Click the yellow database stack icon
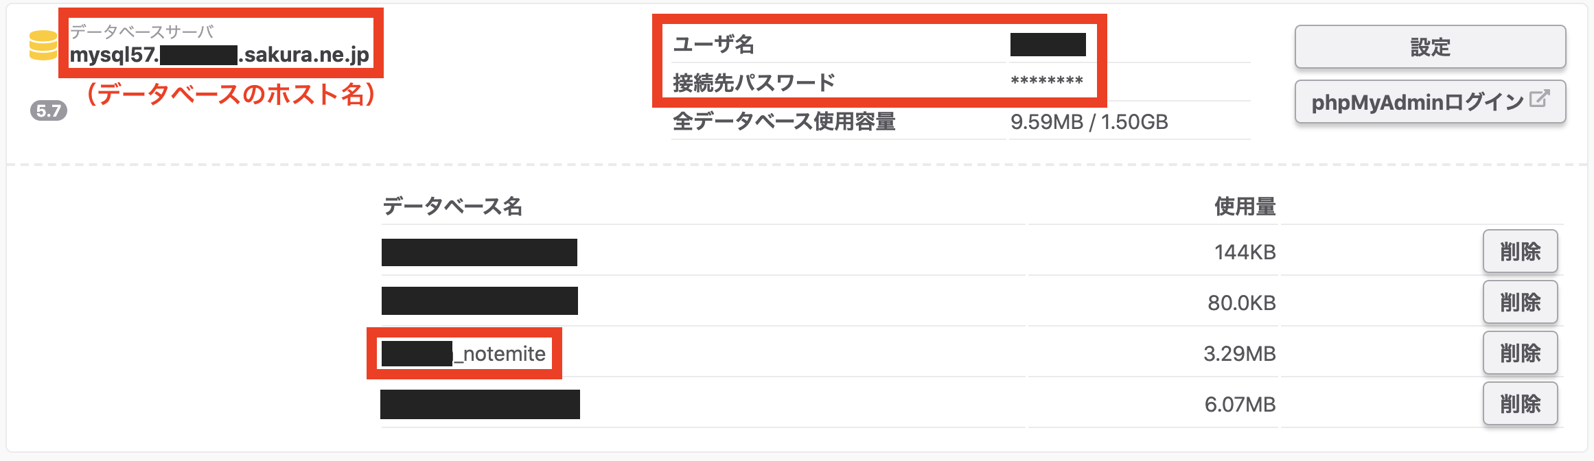 [43, 45]
